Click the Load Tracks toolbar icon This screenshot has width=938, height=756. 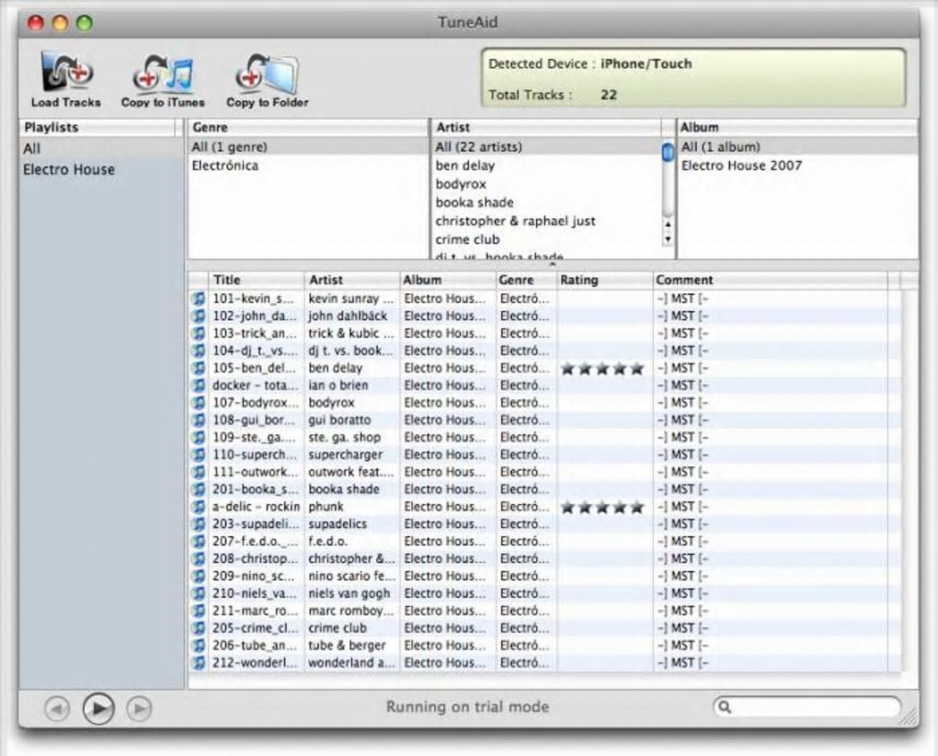(x=66, y=72)
